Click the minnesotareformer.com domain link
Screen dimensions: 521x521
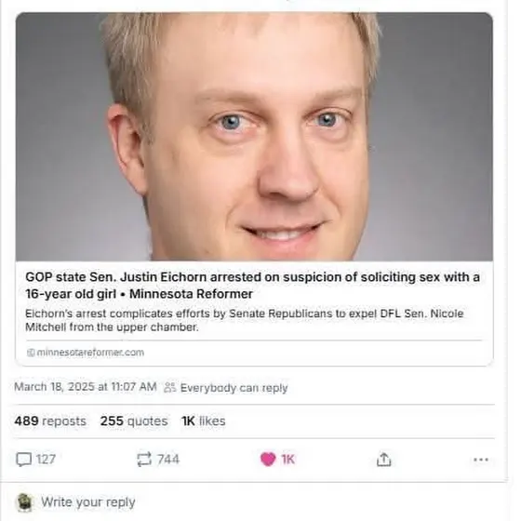(90, 353)
